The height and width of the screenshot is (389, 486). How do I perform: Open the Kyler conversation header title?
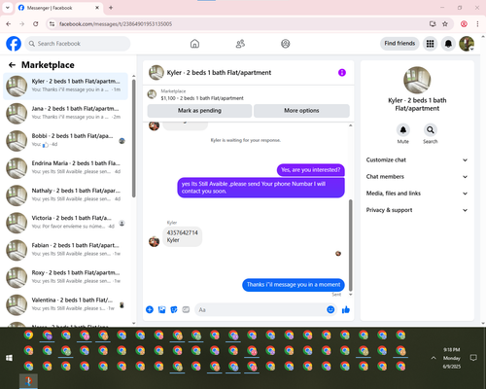point(219,73)
